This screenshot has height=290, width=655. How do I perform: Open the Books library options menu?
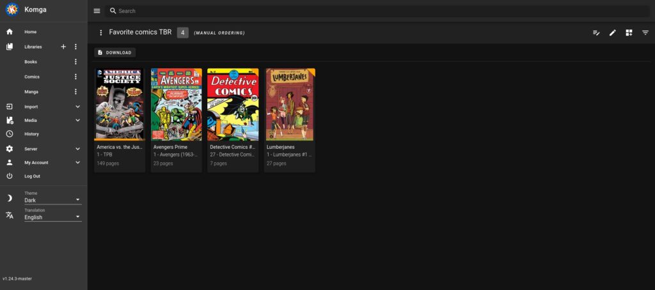click(x=75, y=62)
